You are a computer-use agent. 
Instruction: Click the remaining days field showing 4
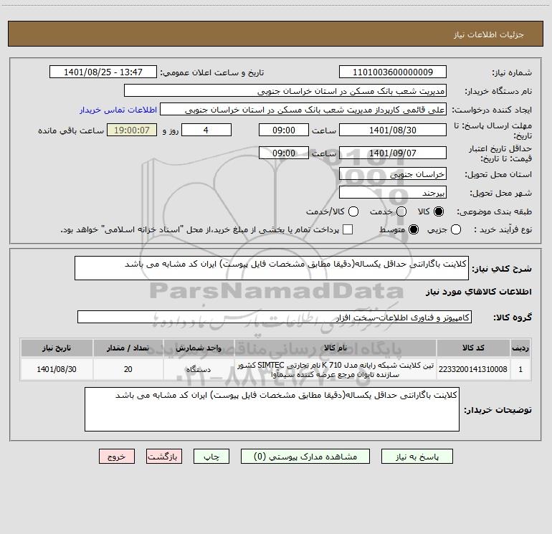click(x=206, y=130)
